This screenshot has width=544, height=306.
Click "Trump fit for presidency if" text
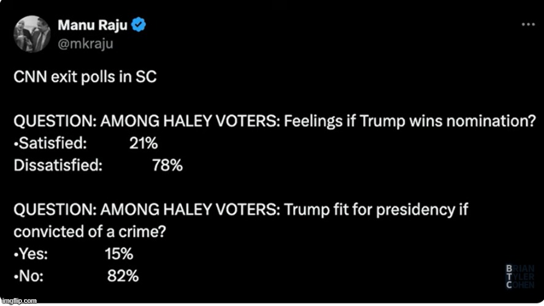click(x=375, y=210)
